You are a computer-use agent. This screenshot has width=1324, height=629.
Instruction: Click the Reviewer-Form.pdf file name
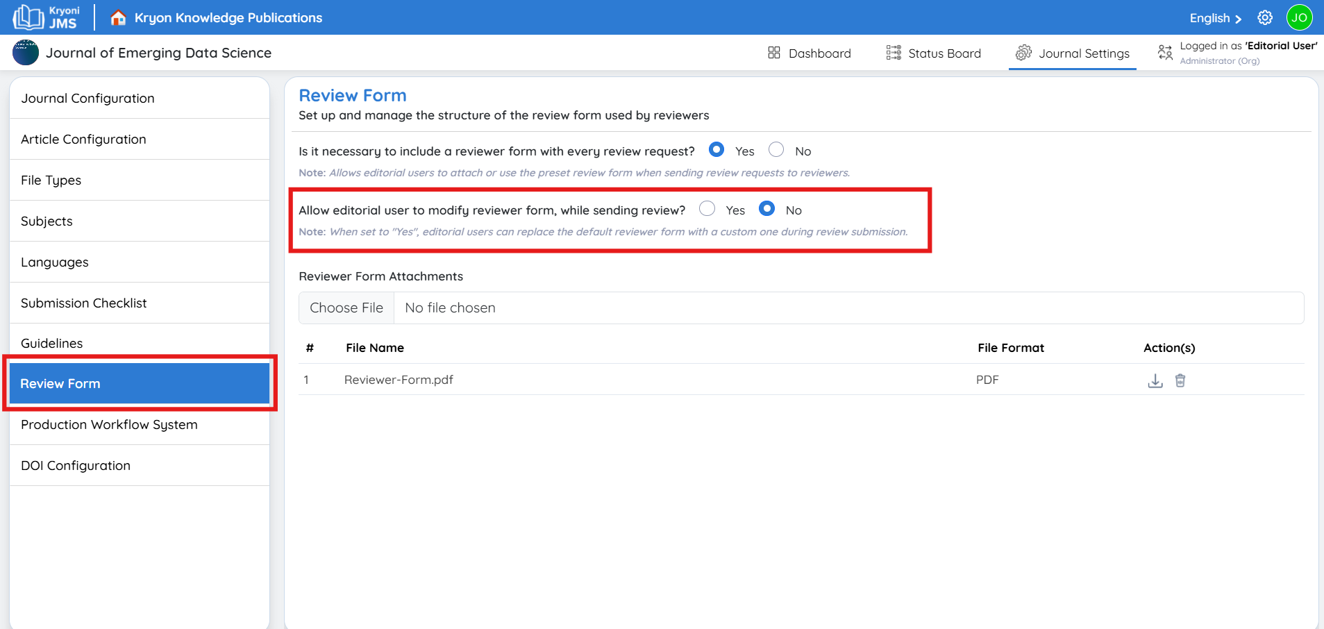(x=399, y=380)
